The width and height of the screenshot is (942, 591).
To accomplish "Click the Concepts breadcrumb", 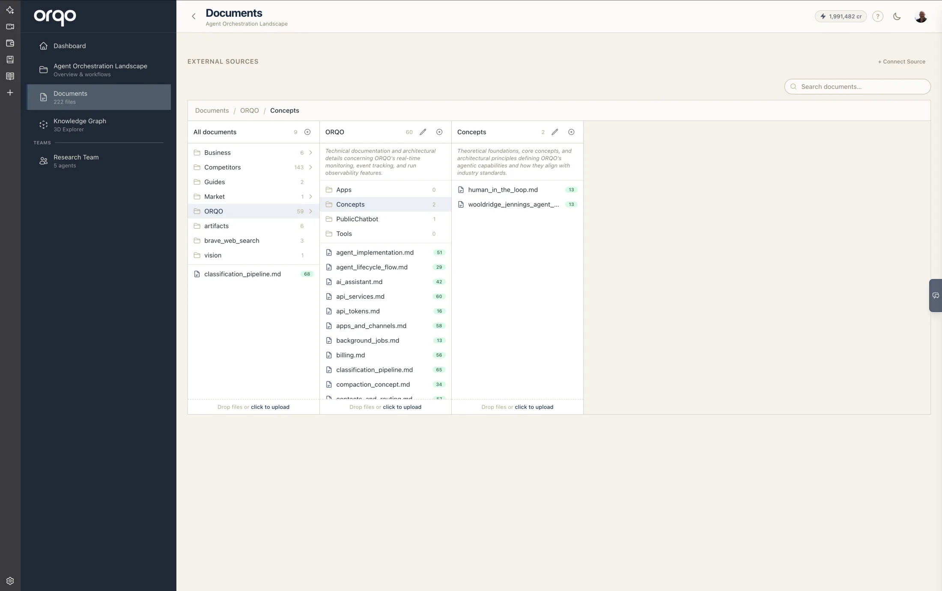I will pos(284,110).
